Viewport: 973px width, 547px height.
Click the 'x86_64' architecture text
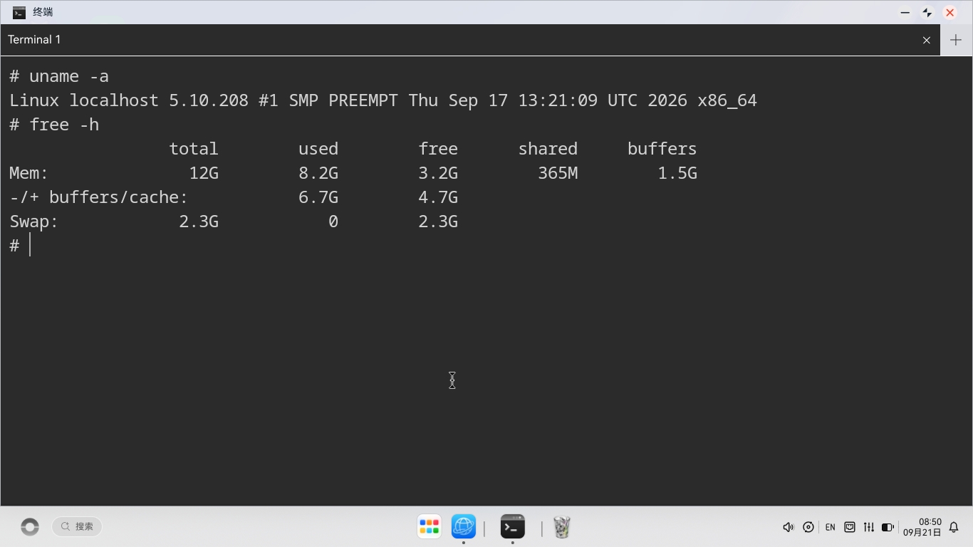click(x=727, y=100)
